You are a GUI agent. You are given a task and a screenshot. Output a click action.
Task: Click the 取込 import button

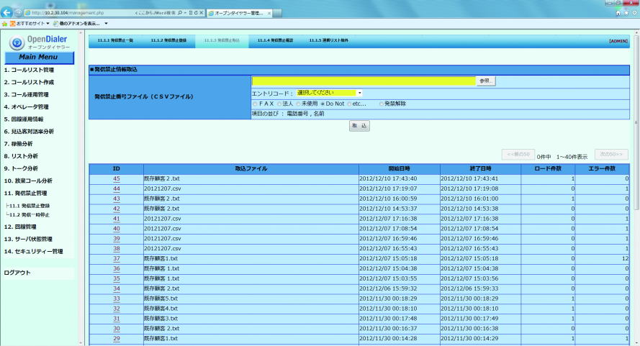pyautogui.click(x=359, y=126)
